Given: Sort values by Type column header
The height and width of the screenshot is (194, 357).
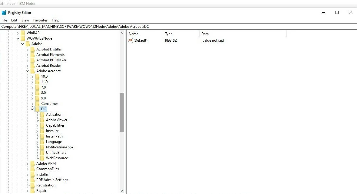Looking at the screenshot, I should tap(181, 34).
